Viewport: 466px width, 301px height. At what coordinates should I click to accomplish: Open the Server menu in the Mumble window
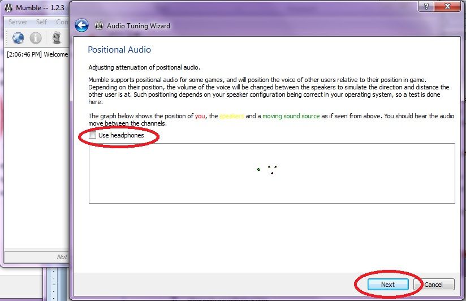18,22
